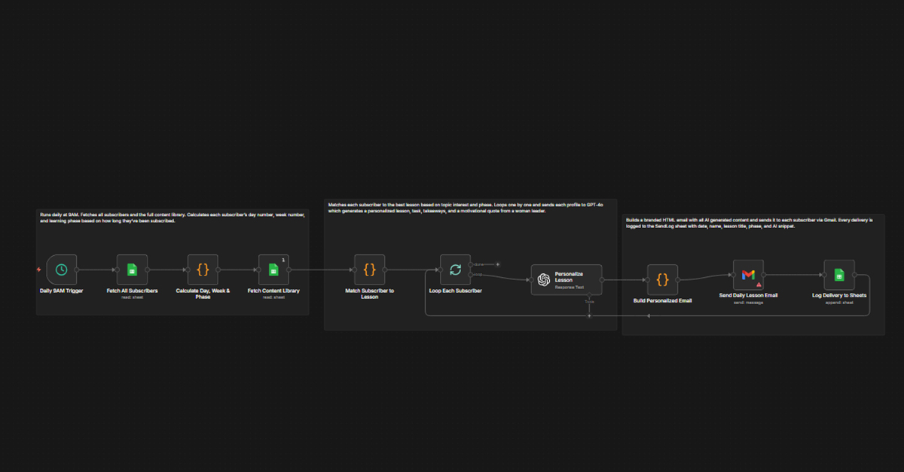
Task: Click the 'Match Subscriber to Lesson' label
Action: click(x=369, y=294)
